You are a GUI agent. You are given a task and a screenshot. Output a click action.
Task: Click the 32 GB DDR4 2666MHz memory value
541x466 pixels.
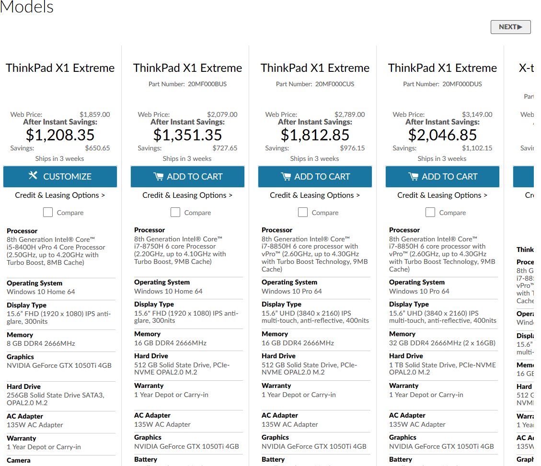442,343
